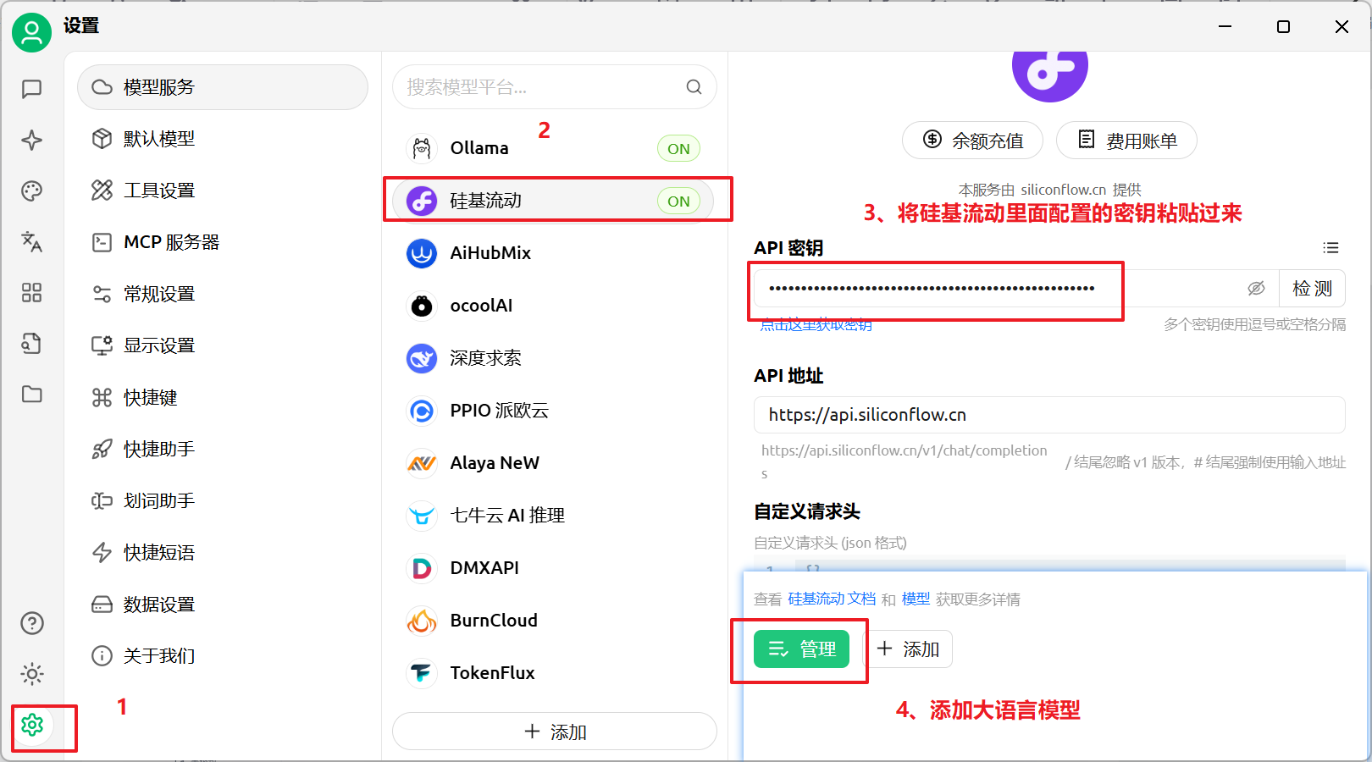Image resolution: width=1372 pixels, height=762 pixels.
Task: Open the sparkle agents sidebar icon
Action: coord(31,140)
